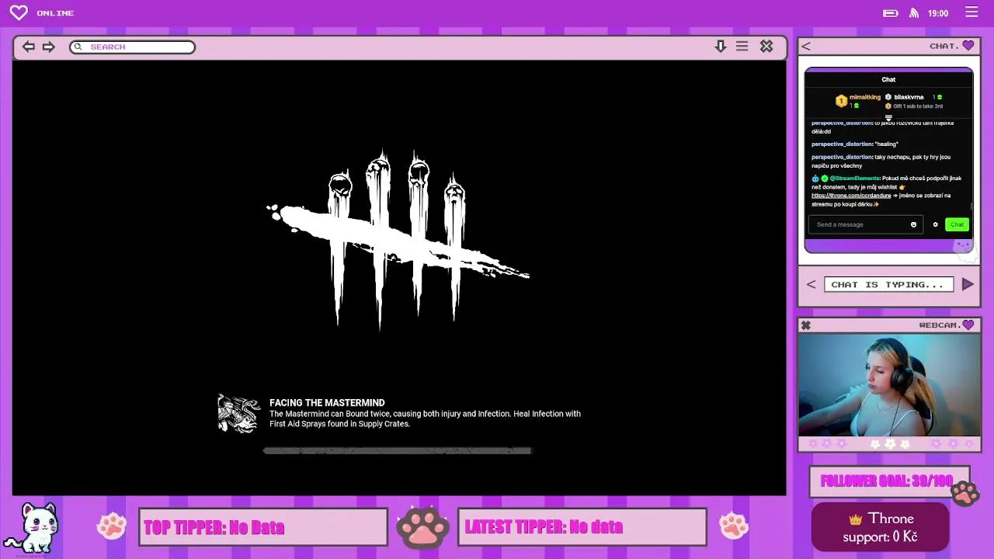Image resolution: width=994 pixels, height=559 pixels.
Task: Click Gift 1 sub to take 3rd
Action: pos(918,106)
